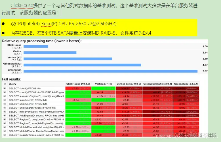
Task: Click the x10.09 cell in Greenplum column
Action: (x=186, y=127)
